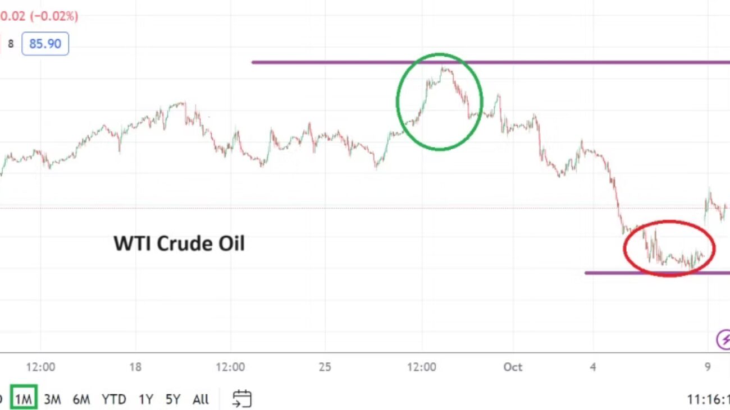Select the WTI Crude Oil text label

click(179, 243)
